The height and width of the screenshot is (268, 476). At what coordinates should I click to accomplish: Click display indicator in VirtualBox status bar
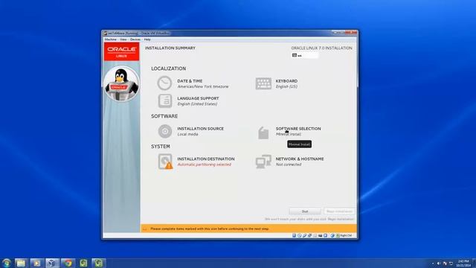tap(320, 235)
